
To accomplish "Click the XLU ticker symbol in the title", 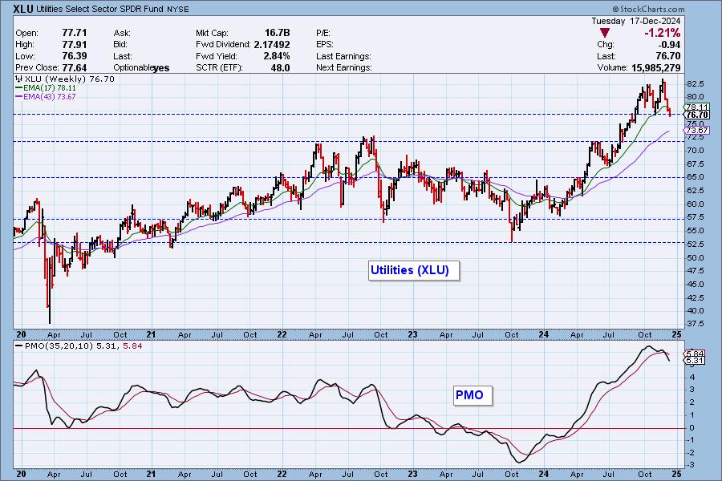I will point(23,8).
